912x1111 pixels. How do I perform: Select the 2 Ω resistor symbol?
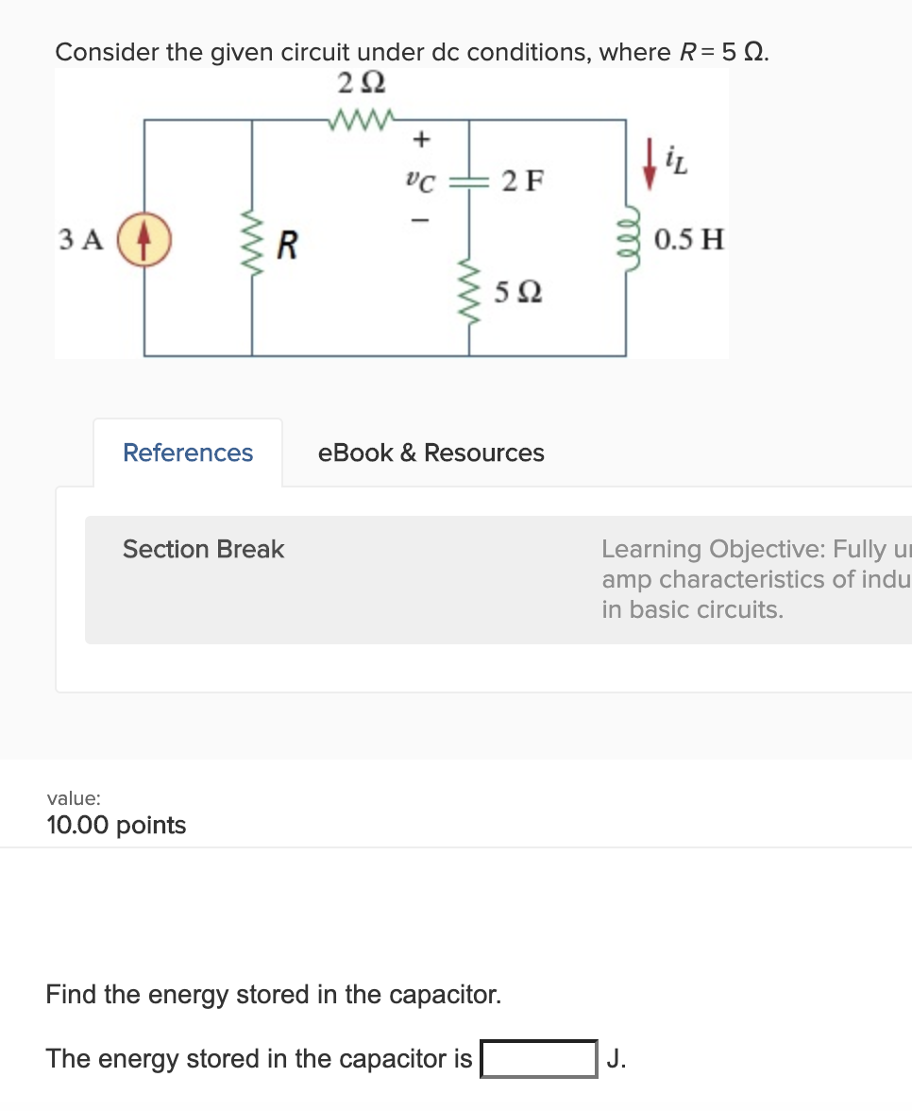[x=360, y=118]
